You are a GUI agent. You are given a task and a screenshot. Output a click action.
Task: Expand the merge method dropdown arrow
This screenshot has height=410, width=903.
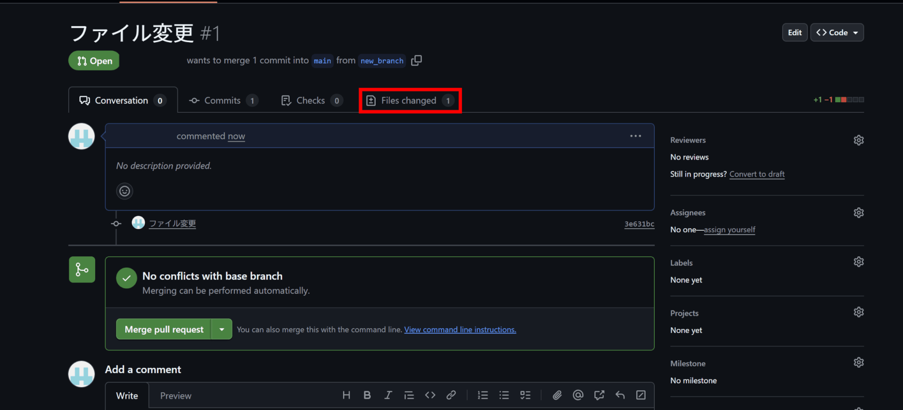[x=222, y=329]
